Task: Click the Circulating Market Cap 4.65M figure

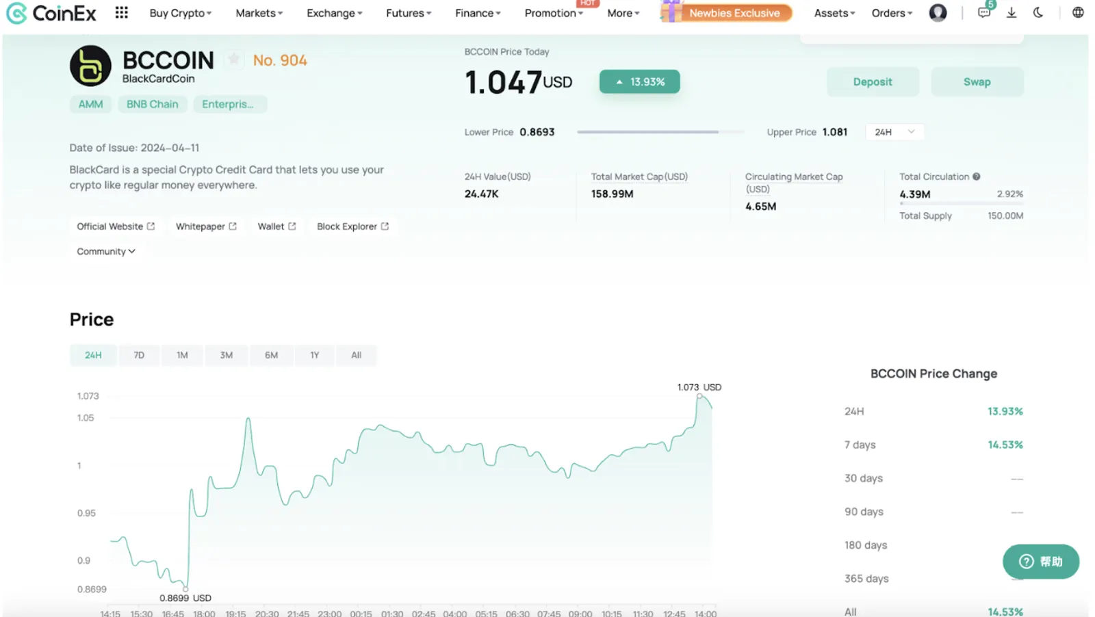Action: coord(761,207)
